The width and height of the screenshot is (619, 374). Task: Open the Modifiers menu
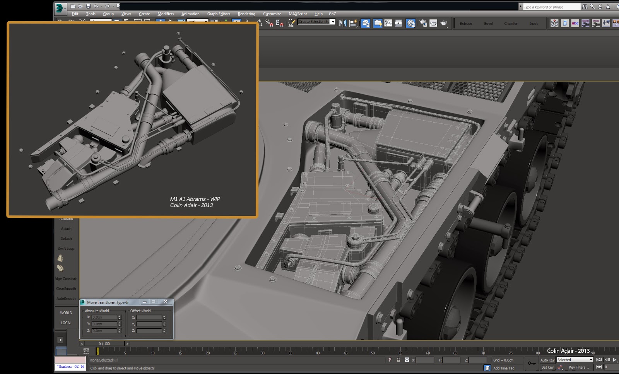coord(166,14)
